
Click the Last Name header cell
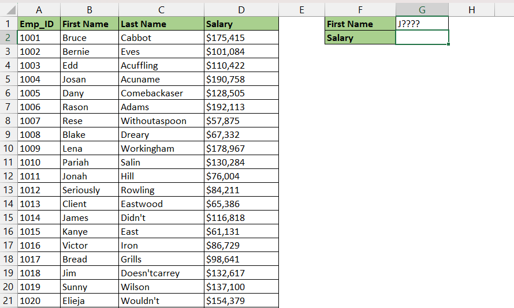pos(161,24)
